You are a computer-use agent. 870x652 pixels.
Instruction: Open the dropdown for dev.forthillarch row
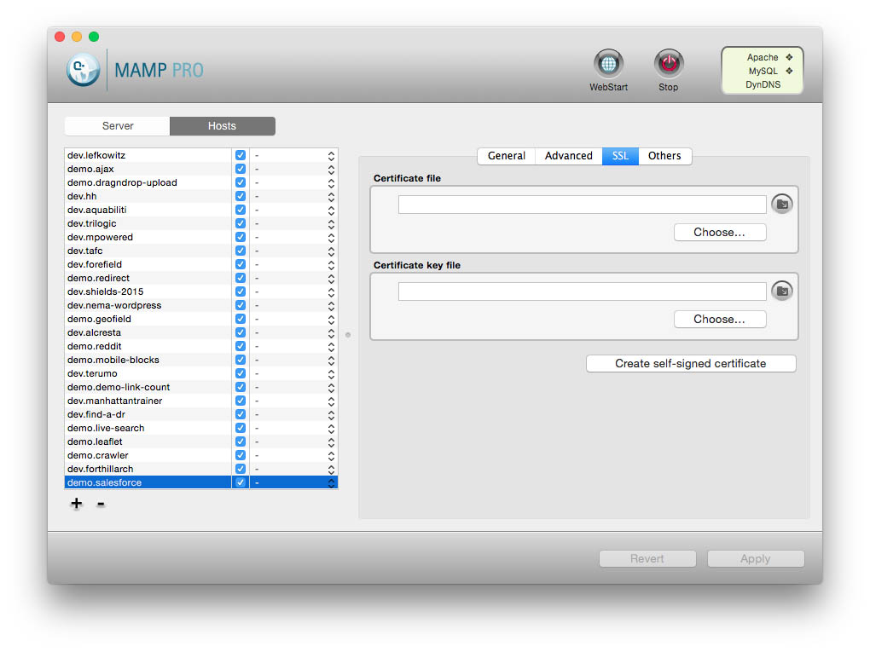(331, 469)
